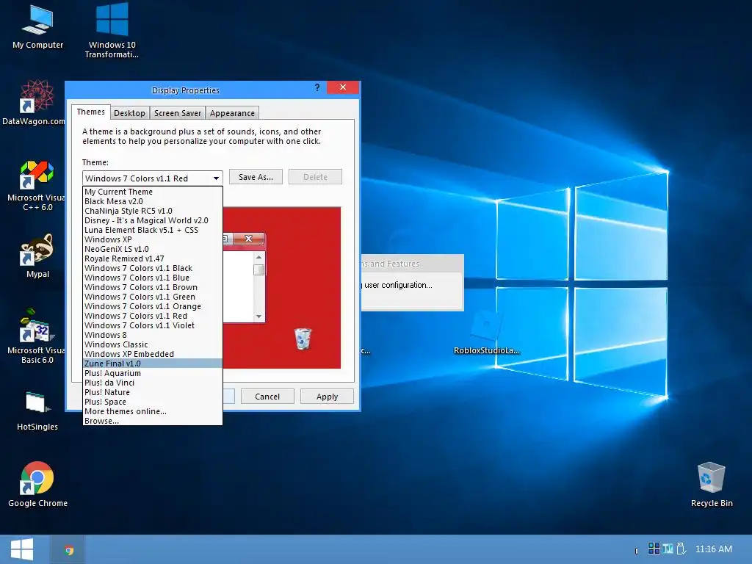This screenshot has width=752, height=564.
Task: Click preview window scrollbar down arrow
Action: 259,317
